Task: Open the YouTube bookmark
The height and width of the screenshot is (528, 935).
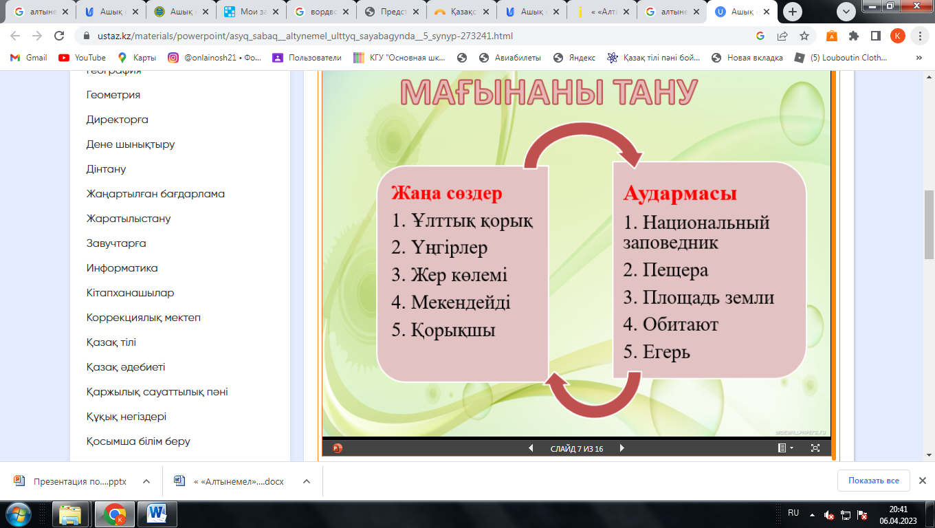Action: 82,58
